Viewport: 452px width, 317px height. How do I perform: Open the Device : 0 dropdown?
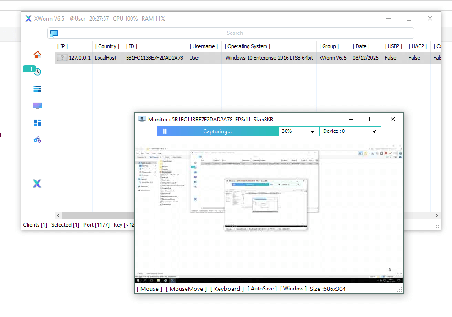coord(350,131)
